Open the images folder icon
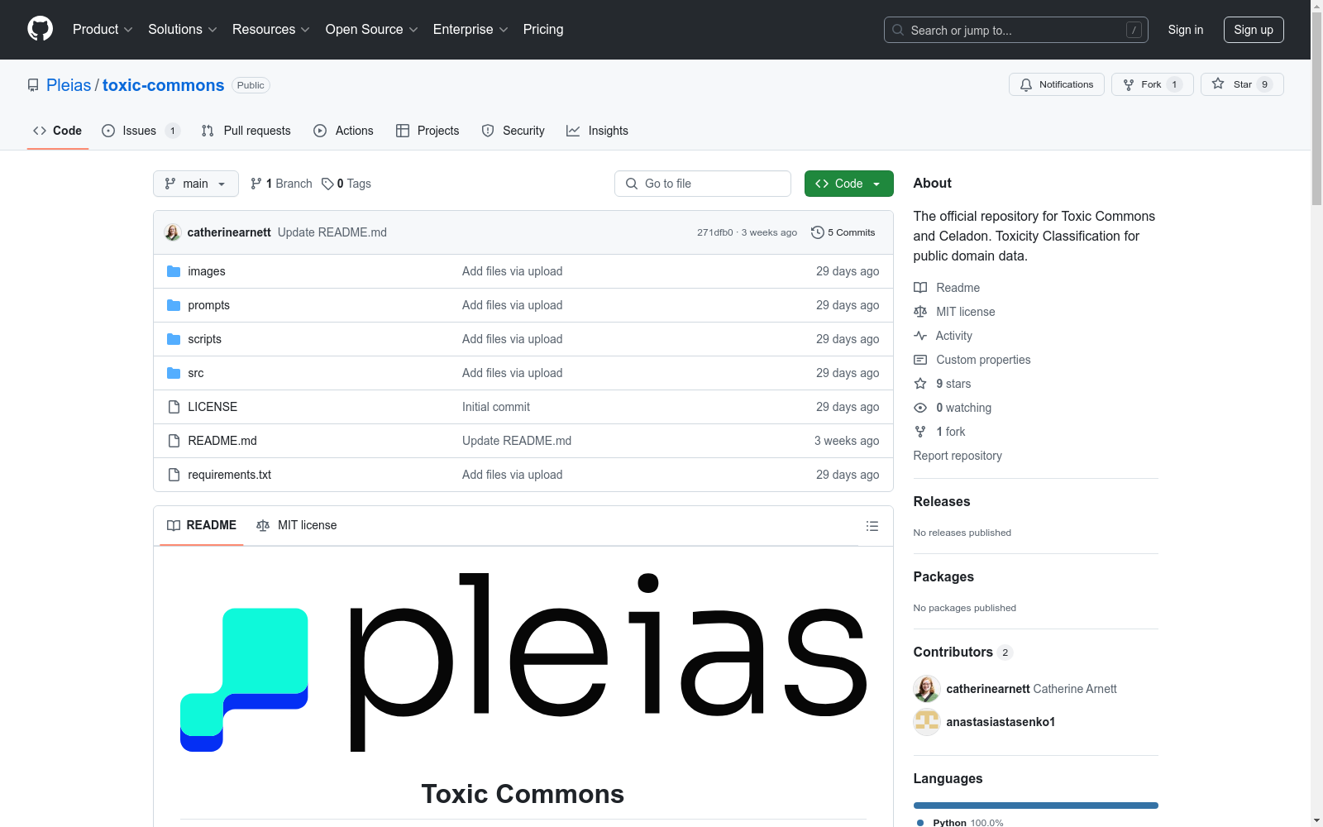 [174, 271]
